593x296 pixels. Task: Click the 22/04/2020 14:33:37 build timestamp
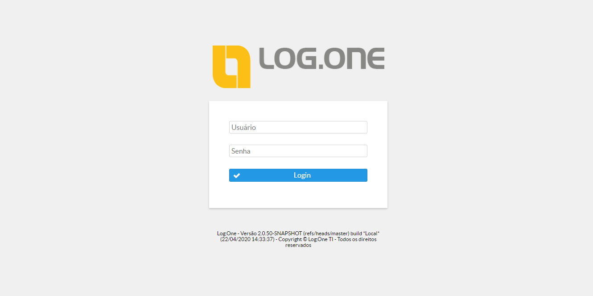247,239
